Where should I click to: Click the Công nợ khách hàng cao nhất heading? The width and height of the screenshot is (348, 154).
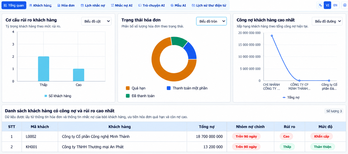(266, 20)
